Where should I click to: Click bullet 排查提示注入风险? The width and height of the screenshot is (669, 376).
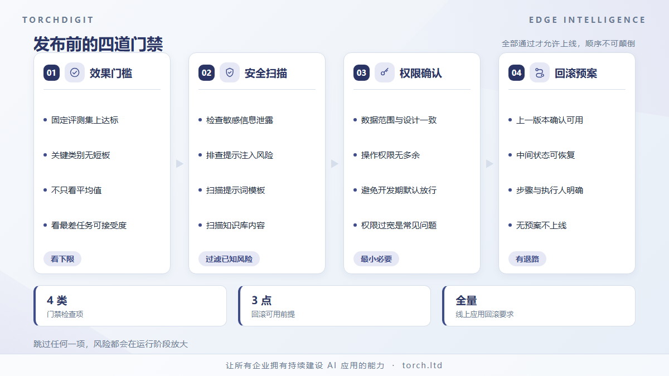pos(240,155)
